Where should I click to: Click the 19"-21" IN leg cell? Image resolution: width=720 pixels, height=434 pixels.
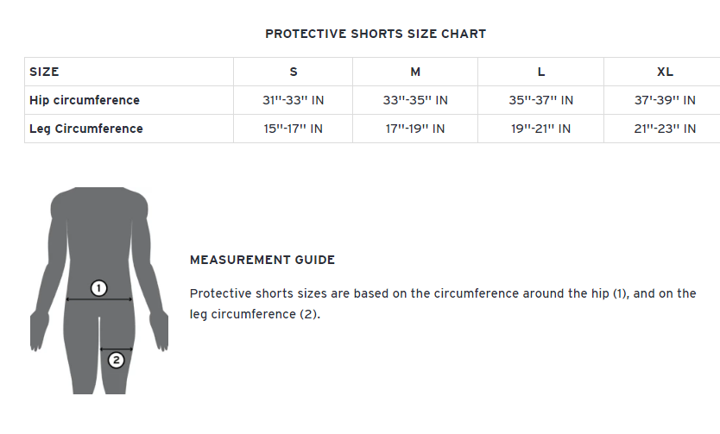541,129
